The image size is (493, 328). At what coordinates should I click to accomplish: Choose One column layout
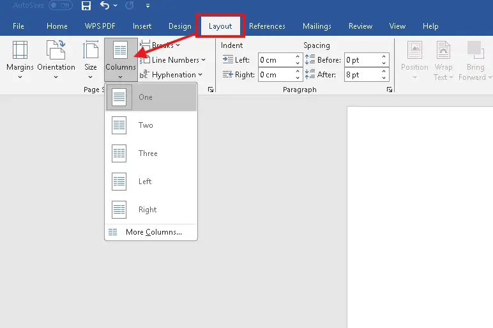pos(151,97)
